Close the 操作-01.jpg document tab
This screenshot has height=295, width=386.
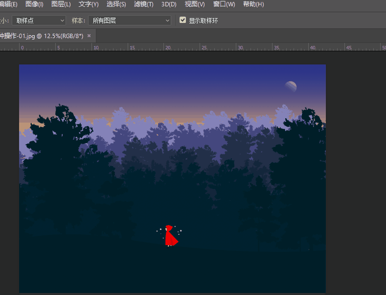point(89,36)
